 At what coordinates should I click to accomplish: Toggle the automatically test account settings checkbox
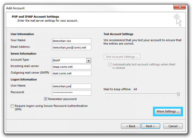pos(110,64)
